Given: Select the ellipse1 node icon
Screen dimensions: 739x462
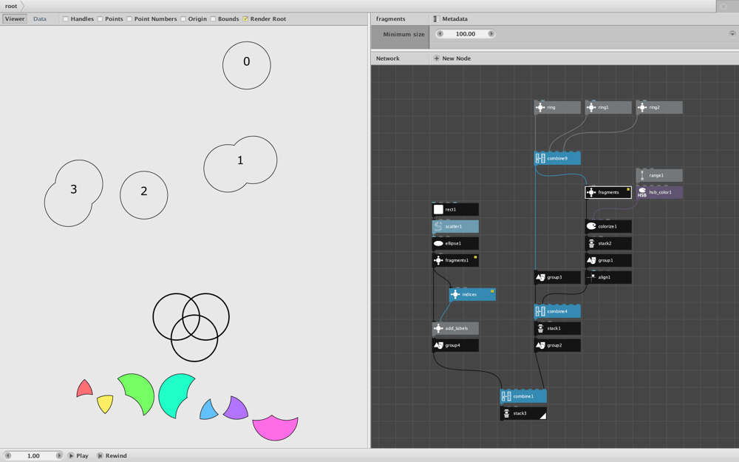Looking at the screenshot, I should coord(438,243).
